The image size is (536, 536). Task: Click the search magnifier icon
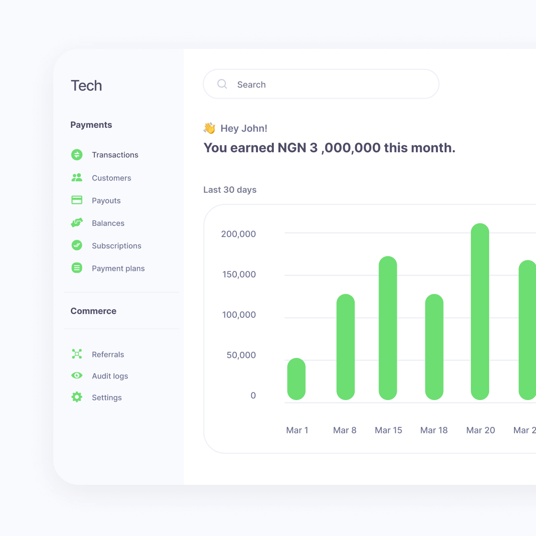point(222,84)
